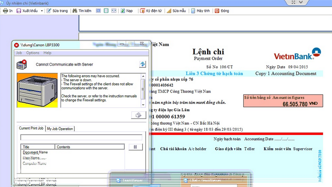This screenshot has width=332, height=187.
Task: Open Máy tính calculator button
Action: tap(200, 11)
